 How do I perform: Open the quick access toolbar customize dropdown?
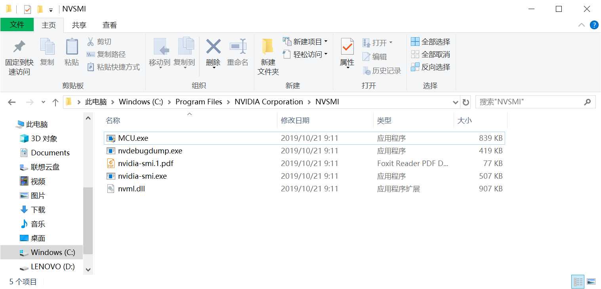point(51,9)
